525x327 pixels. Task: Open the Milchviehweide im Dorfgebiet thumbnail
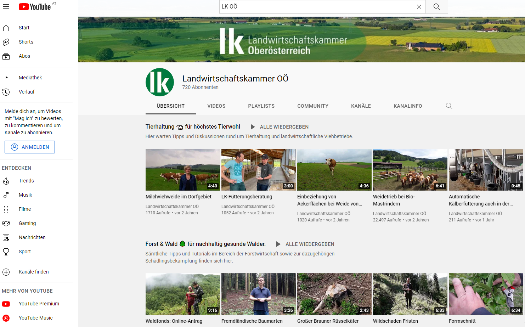pyautogui.click(x=182, y=170)
